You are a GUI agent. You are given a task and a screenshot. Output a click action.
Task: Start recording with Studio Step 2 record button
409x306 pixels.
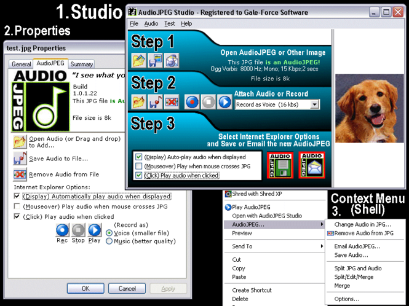tap(193, 102)
